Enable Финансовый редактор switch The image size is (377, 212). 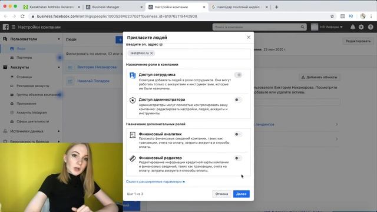pyautogui.click(x=238, y=158)
